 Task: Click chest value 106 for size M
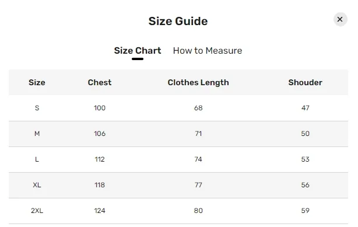(100, 134)
